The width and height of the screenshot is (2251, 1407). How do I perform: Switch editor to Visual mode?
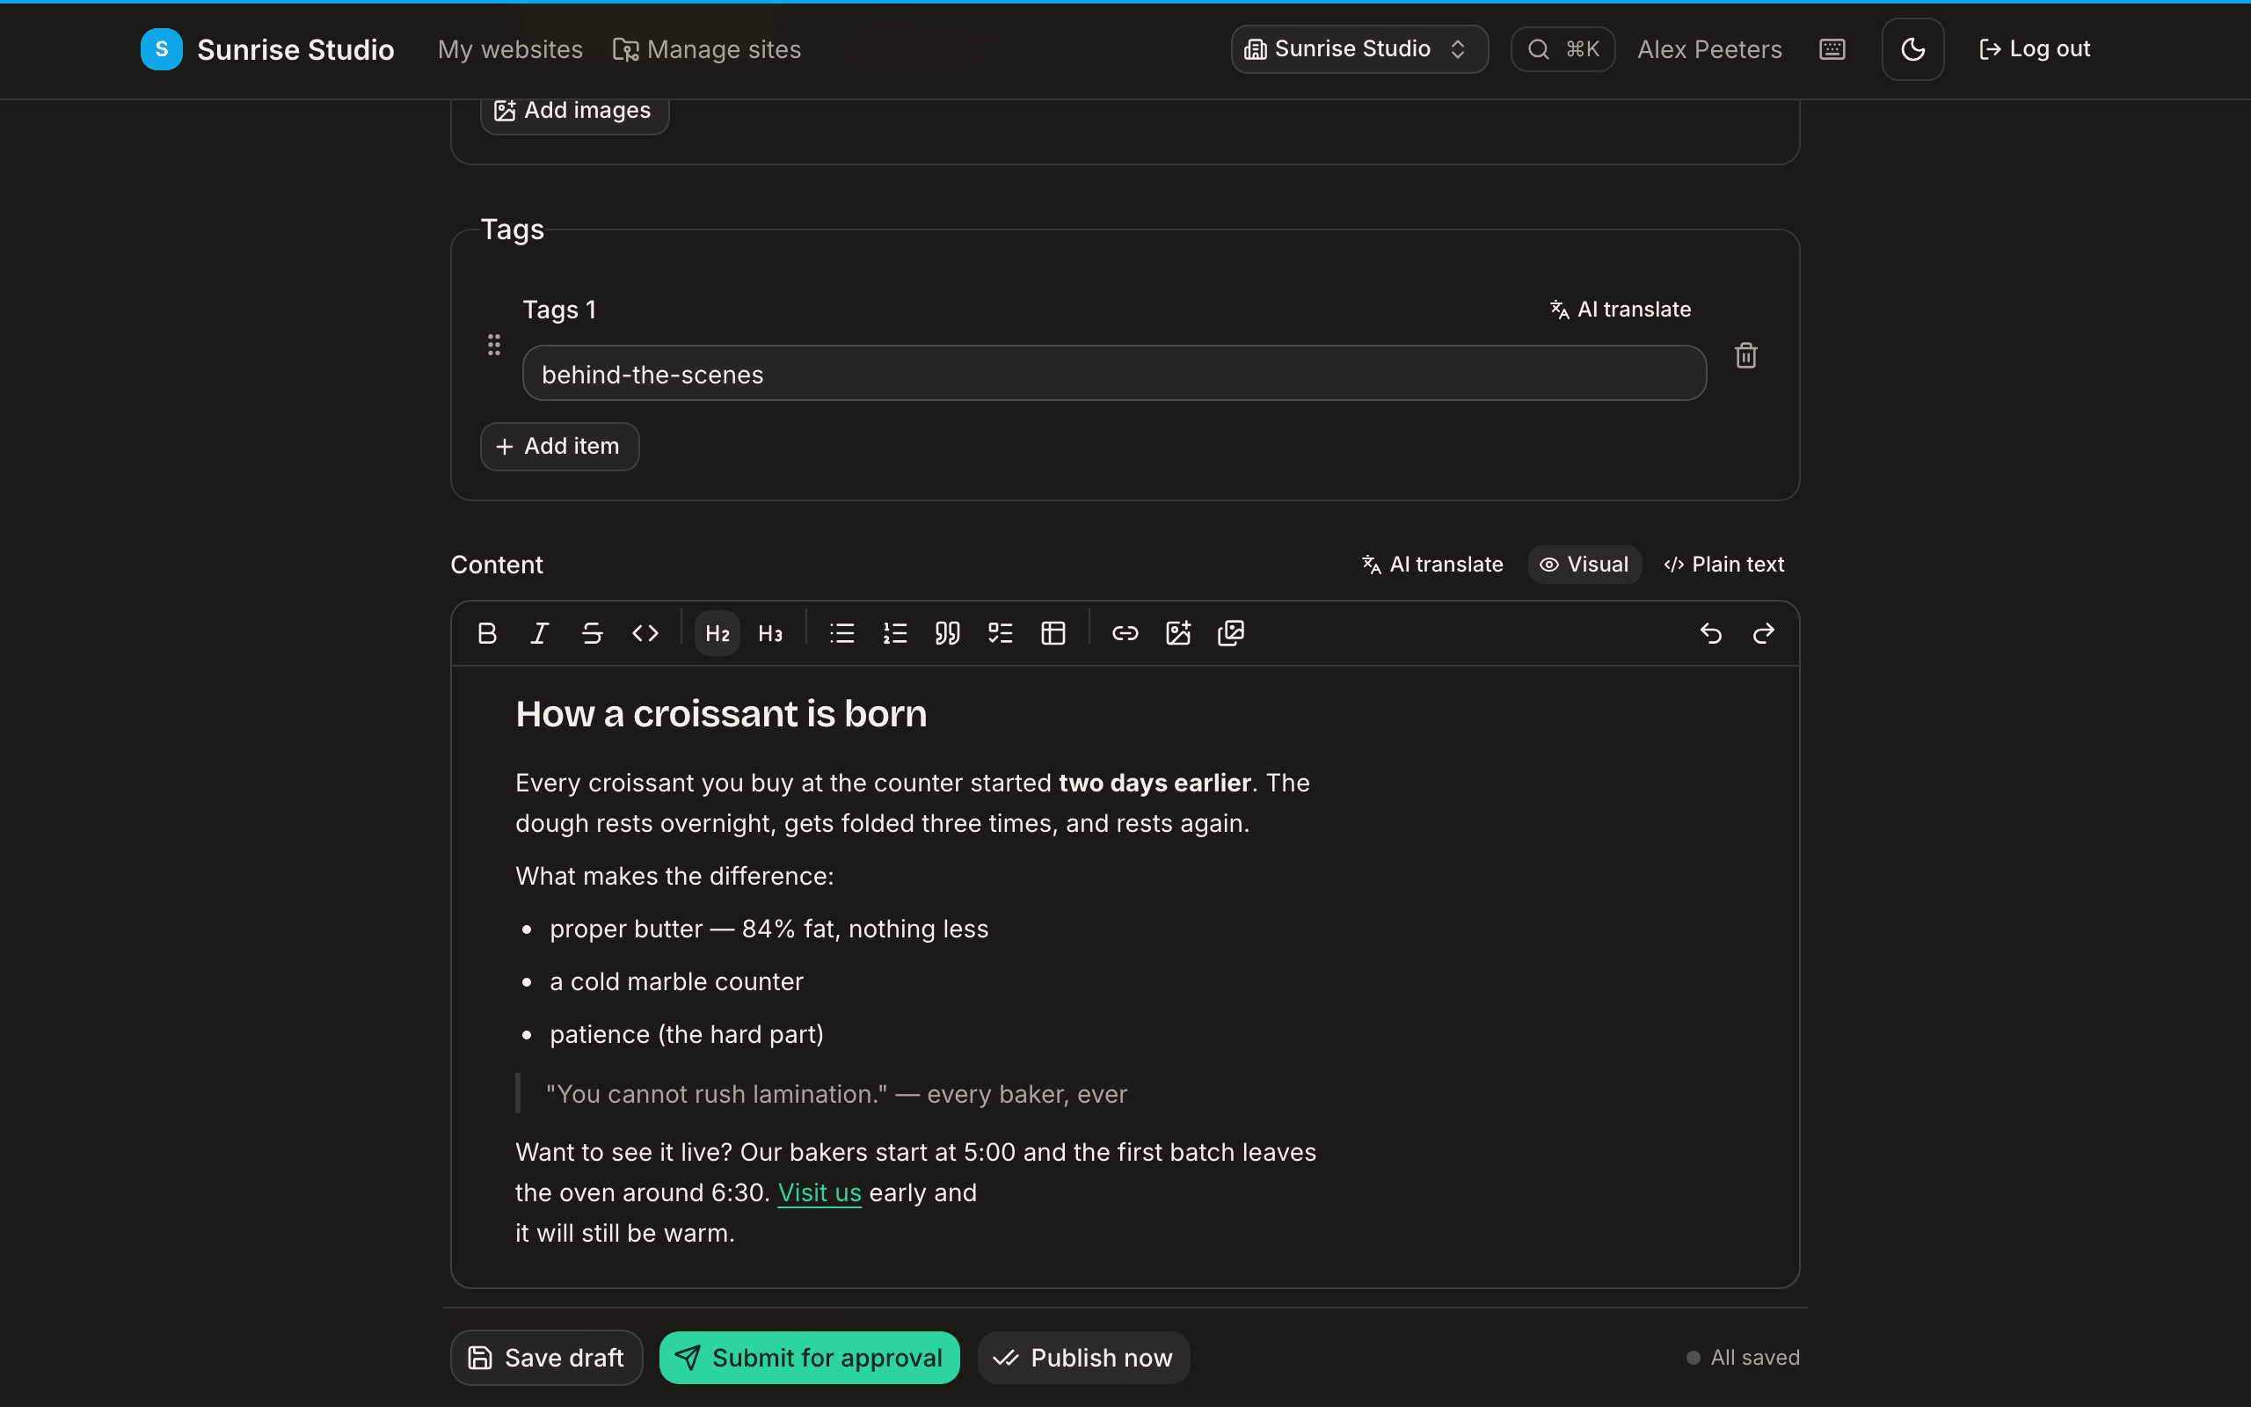click(x=1585, y=565)
